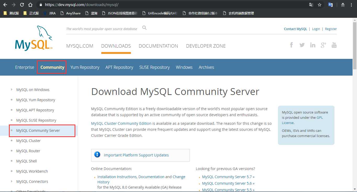This screenshot has width=357, height=192.
Task: Open Installation Instructions link
Action: point(117,177)
